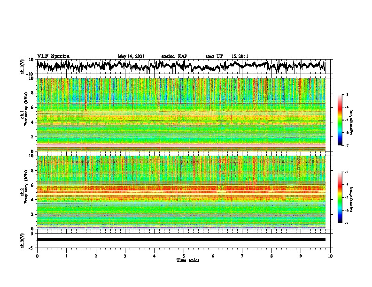Click the ch.2 spectrogram color scale bar
The width and height of the screenshot is (372, 287).
340,197
